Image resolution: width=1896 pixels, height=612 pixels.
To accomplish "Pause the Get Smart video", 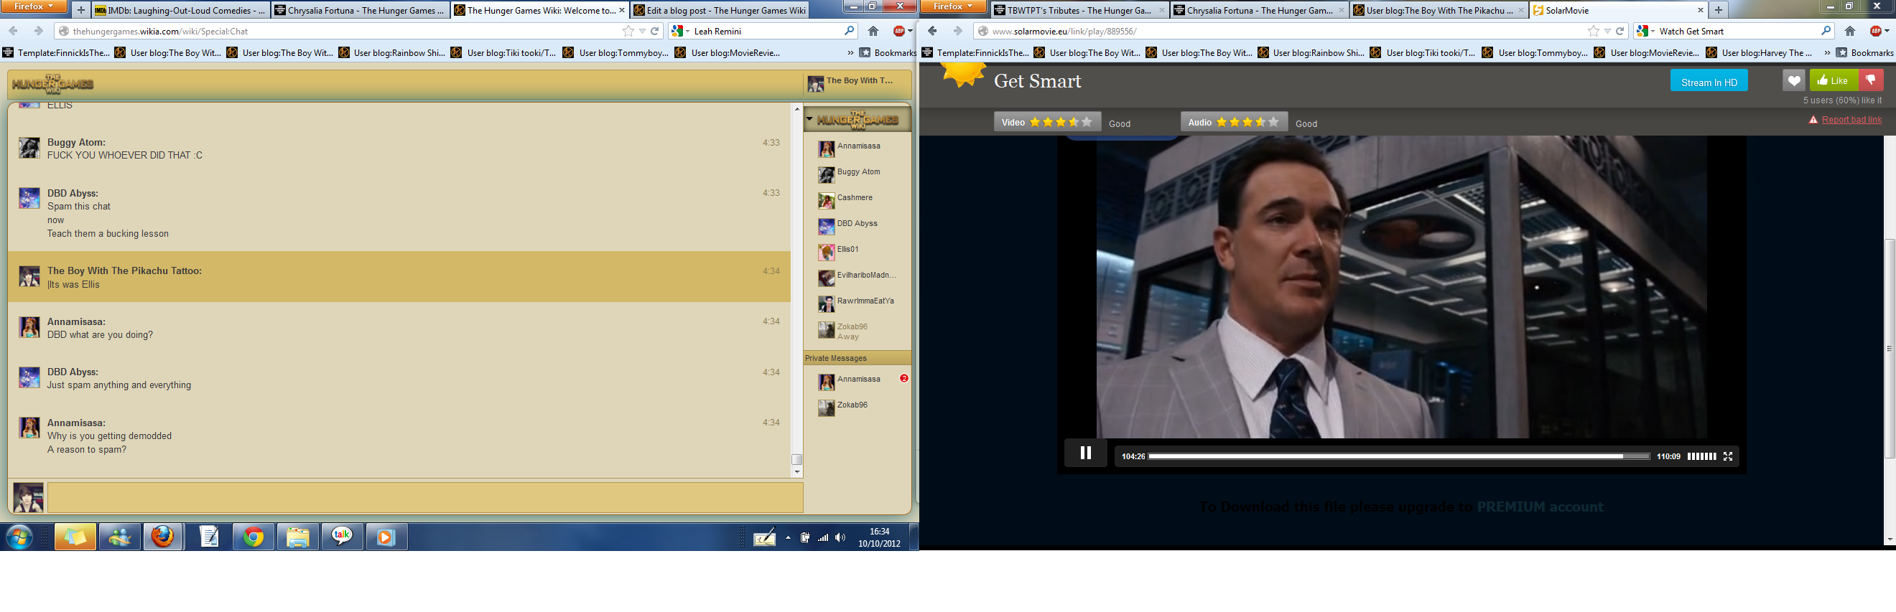I will click(x=1085, y=453).
